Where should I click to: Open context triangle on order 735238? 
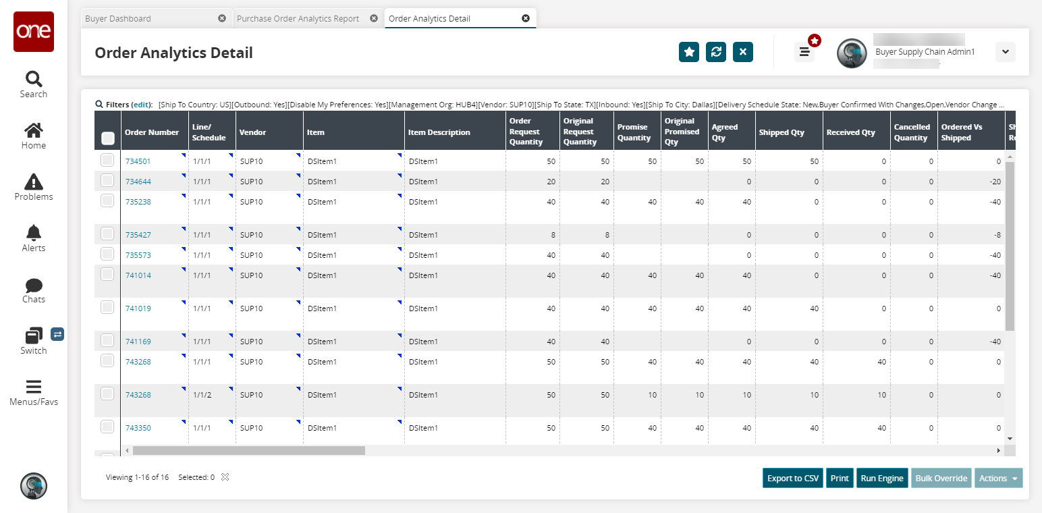coord(184,195)
